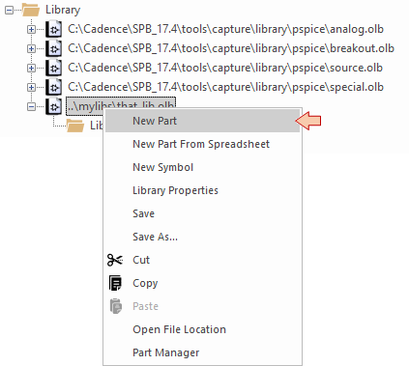Select Cut menu entry text
The height and width of the screenshot is (366, 409).
[x=141, y=260]
